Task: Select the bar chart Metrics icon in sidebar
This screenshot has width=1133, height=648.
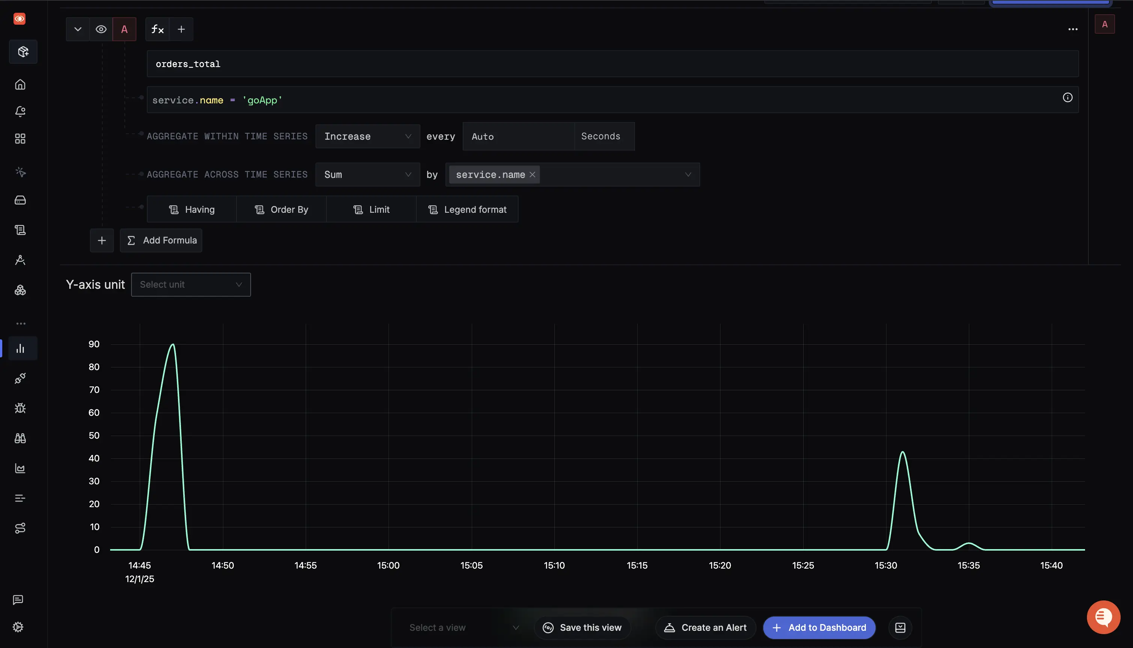Action: click(x=22, y=348)
